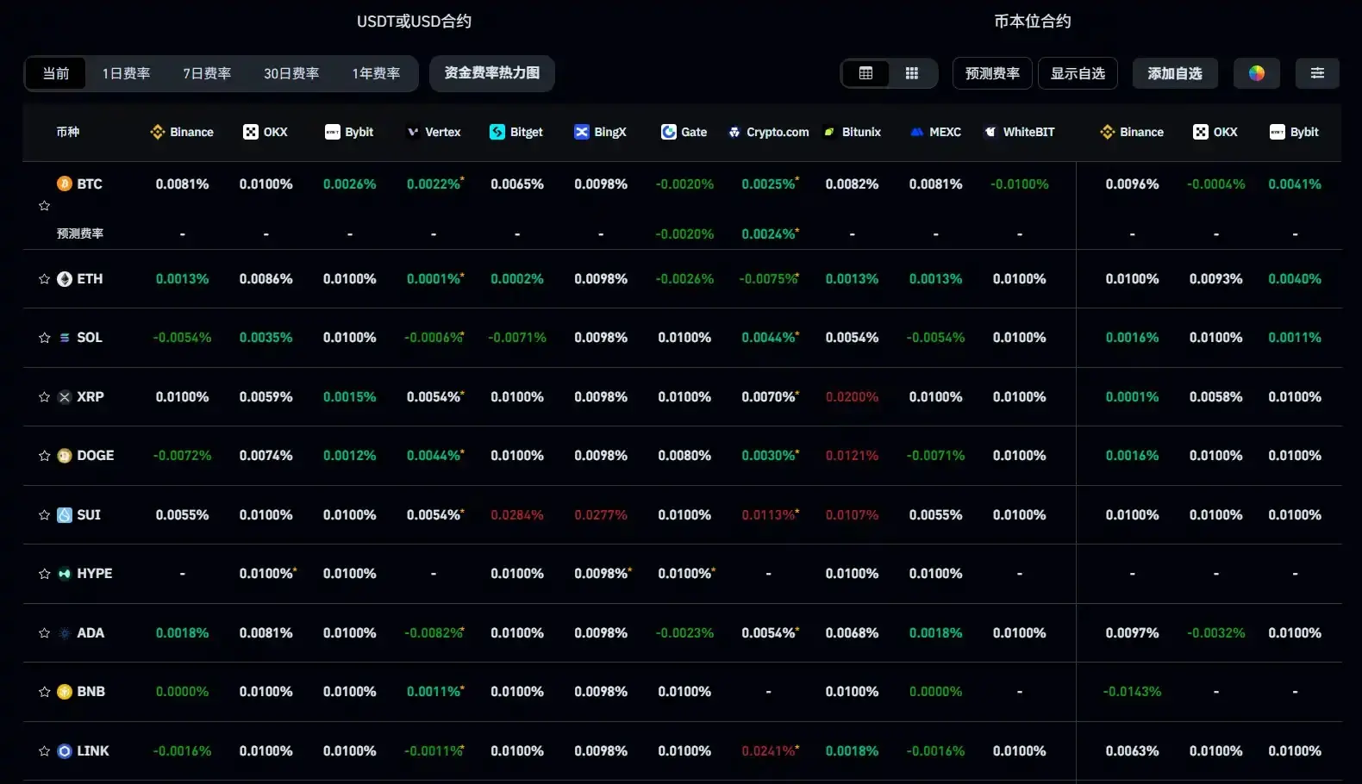Click the ADA coin icon
Image resolution: width=1362 pixels, height=784 pixels.
tap(65, 633)
